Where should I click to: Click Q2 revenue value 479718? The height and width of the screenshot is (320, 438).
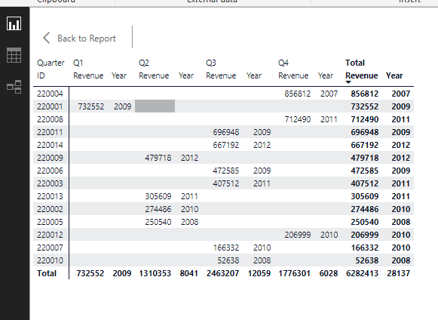pos(158,158)
